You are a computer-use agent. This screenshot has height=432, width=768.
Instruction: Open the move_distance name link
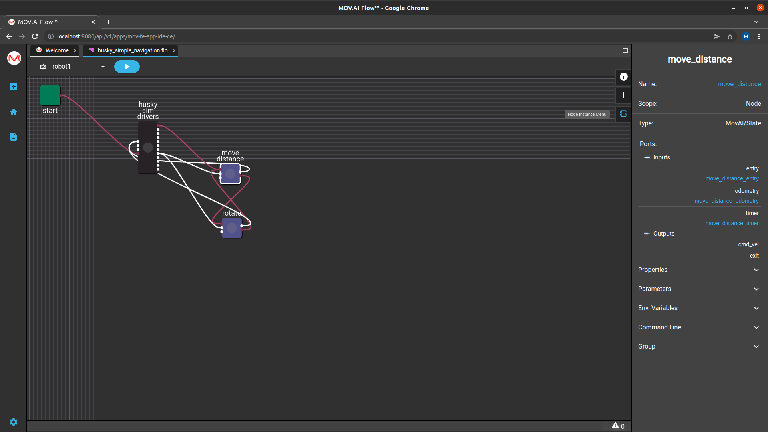click(739, 84)
